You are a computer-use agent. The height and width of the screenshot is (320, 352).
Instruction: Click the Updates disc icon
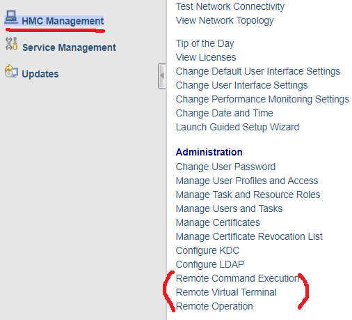coord(11,71)
